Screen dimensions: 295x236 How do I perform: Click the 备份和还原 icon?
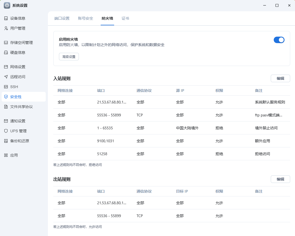pos(6,141)
